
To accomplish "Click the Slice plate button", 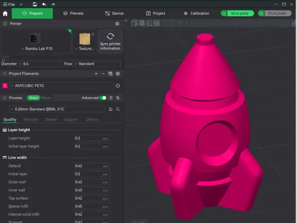I will coord(240,13).
